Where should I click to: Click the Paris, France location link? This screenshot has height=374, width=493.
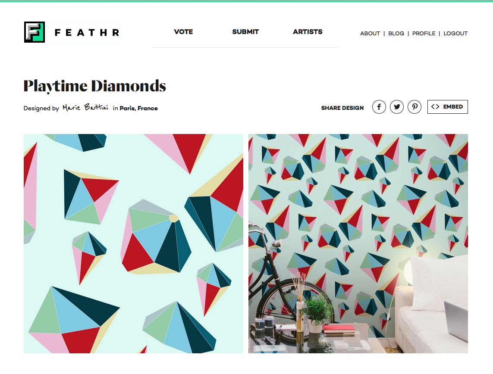[138, 108]
